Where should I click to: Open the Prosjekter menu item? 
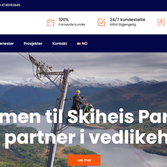click(x=33, y=44)
